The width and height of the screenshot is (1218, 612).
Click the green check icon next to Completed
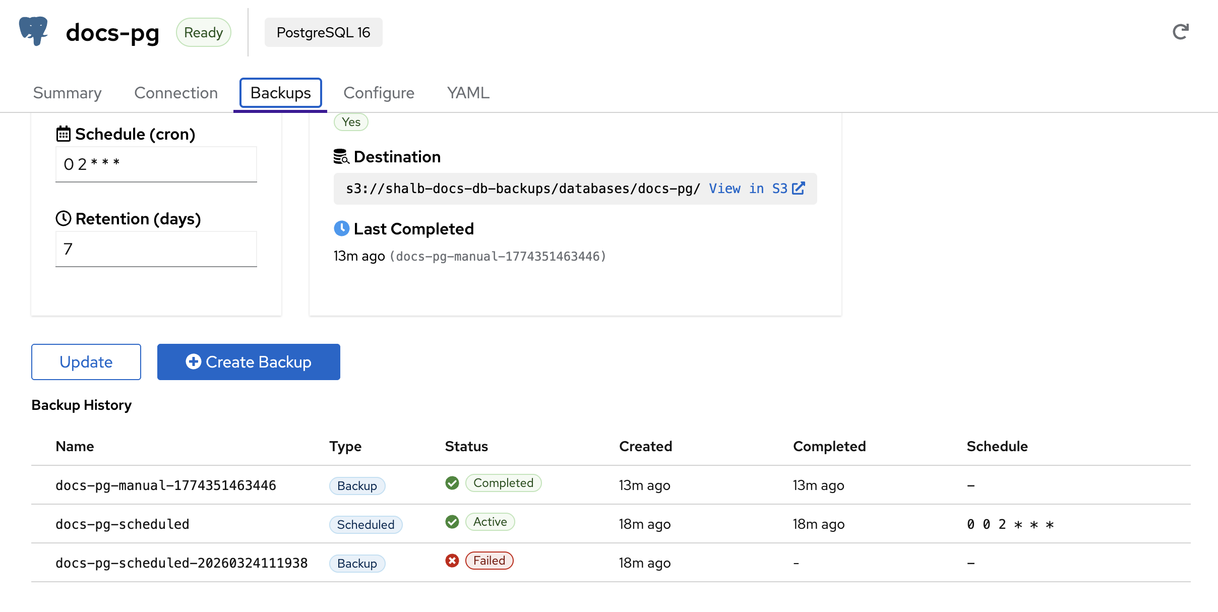coord(452,483)
